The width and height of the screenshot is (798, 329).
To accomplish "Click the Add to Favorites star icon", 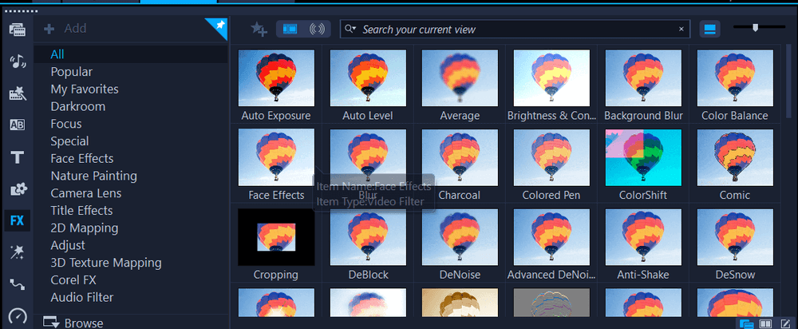I will click(259, 29).
